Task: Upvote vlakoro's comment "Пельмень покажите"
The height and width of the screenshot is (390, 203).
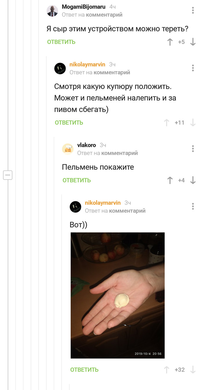Action: (x=170, y=180)
